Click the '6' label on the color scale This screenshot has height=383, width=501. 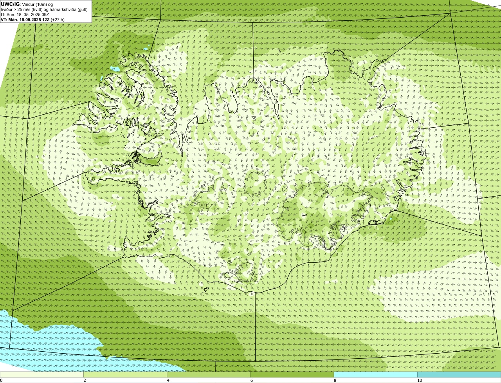click(251, 380)
